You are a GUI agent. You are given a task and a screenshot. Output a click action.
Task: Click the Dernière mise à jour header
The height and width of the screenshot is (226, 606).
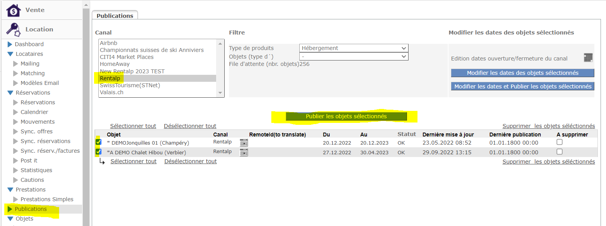point(448,135)
